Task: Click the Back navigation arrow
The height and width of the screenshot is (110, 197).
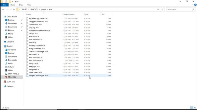Action: 3,9
